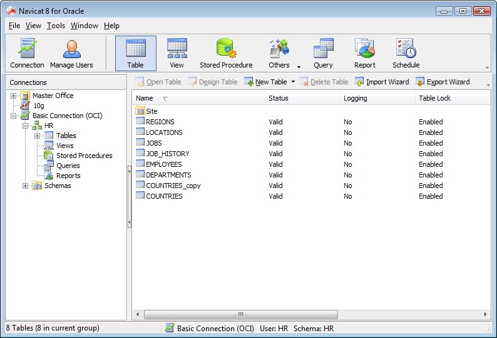497x338 pixels.
Task: Click the EMPLOYEES table icon
Action: [x=140, y=163]
